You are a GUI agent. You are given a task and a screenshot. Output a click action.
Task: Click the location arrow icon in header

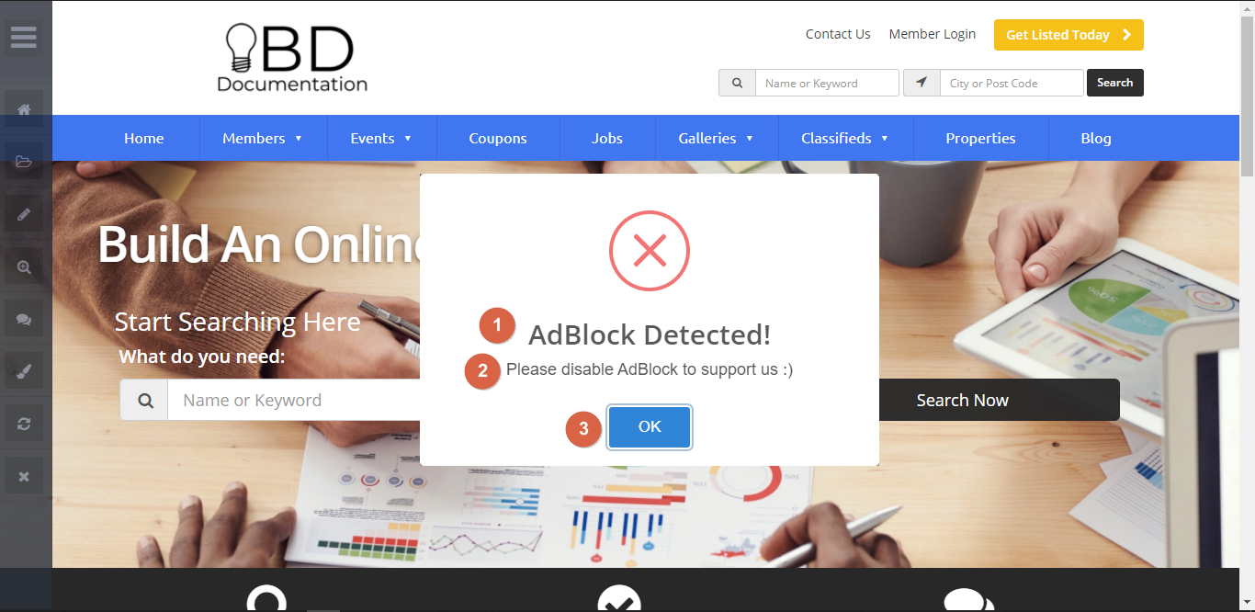coord(921,83)
